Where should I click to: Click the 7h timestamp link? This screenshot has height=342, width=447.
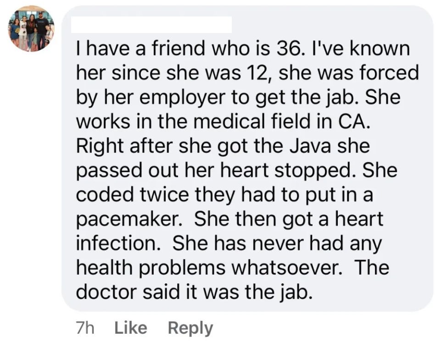click(x=85, y=328)
